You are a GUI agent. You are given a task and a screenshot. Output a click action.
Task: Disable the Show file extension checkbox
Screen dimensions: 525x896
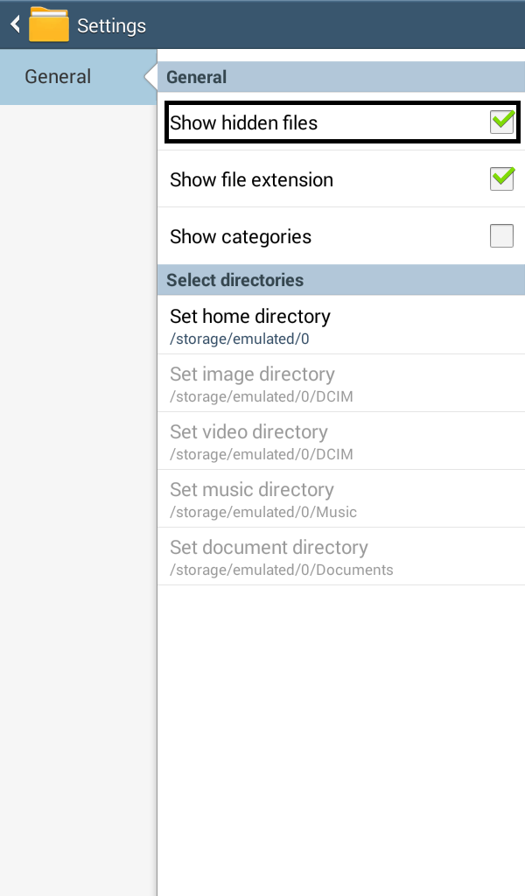click(501, 179)
